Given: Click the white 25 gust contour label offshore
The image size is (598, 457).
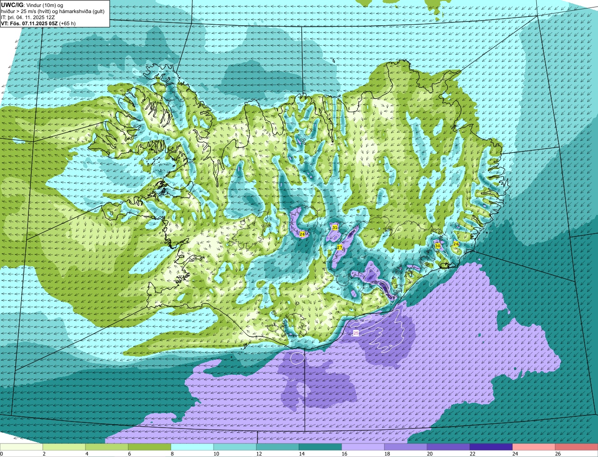Looking at the screenshot, I should point(356,333).
